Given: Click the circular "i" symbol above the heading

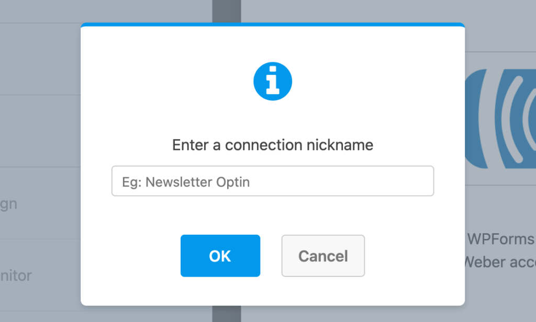Looking at the screenshot, I should point(272,80).
